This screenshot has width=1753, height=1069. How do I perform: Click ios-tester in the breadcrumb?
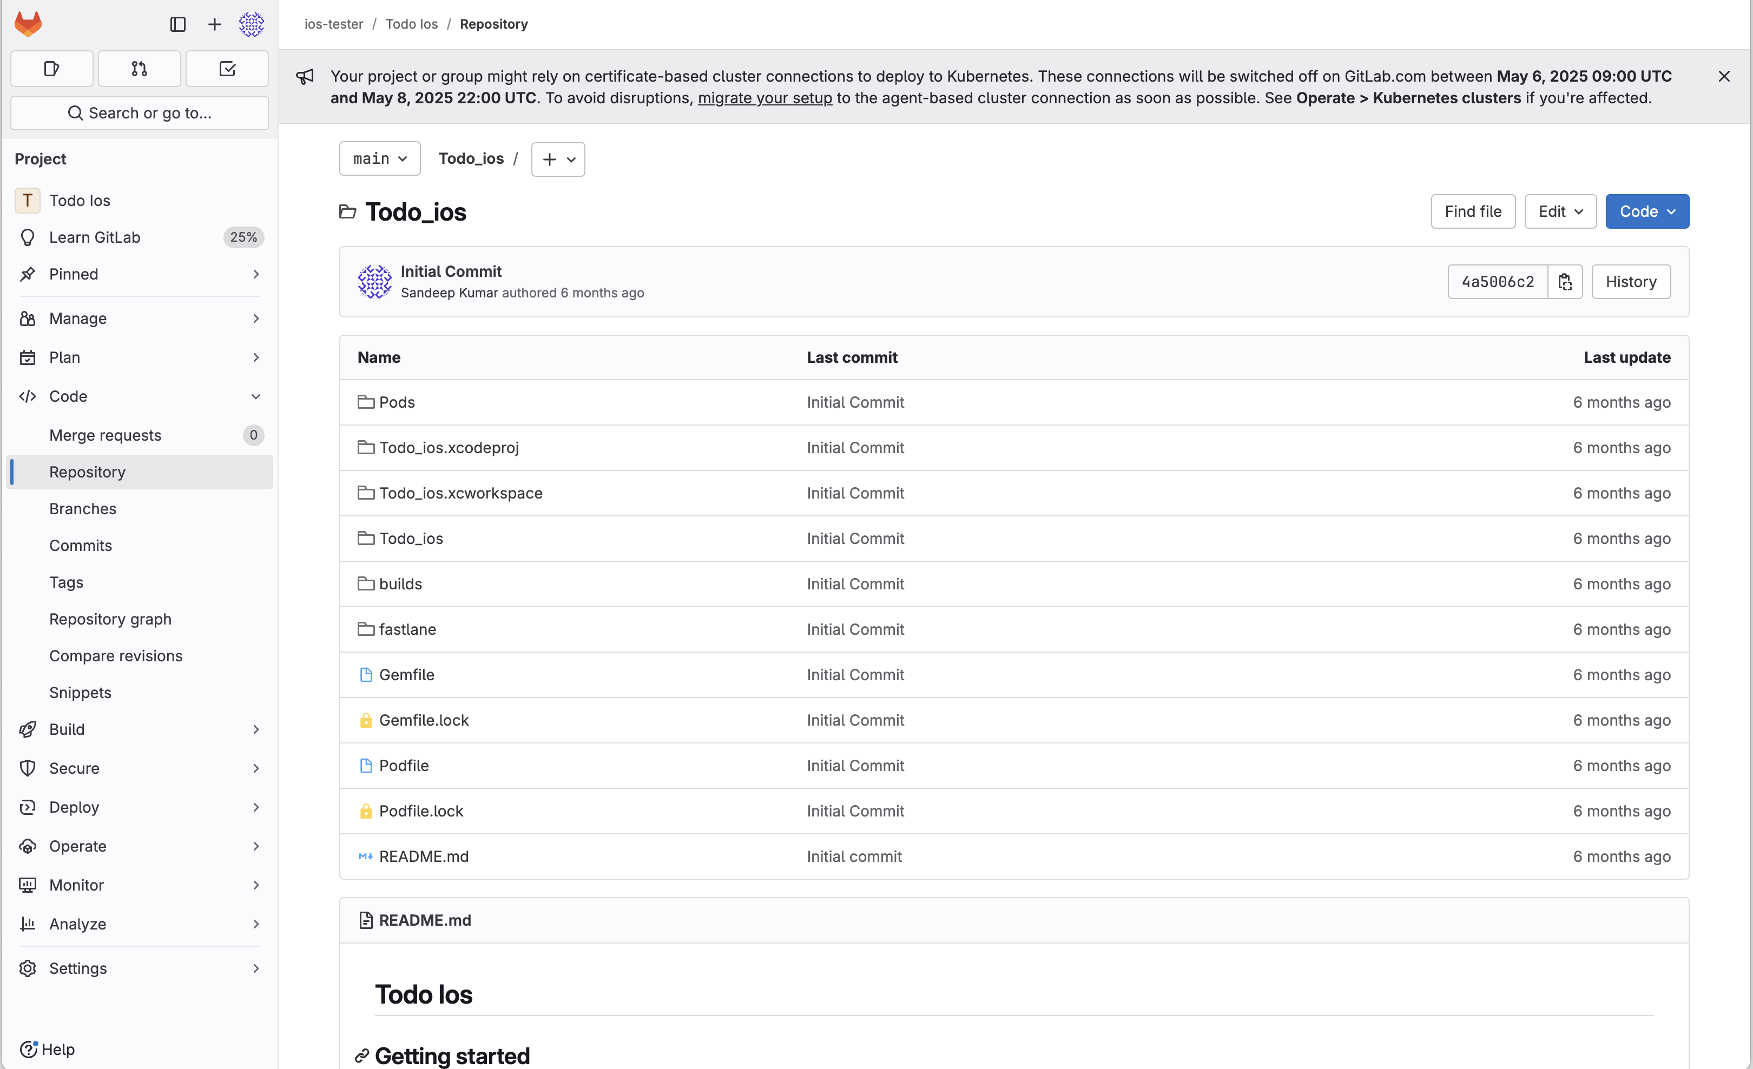pyautogui.click(x=334, y=23)
